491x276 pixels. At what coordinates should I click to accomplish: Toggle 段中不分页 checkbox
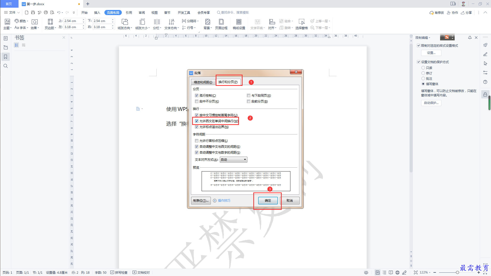pyautogui.click(x=197, y=101)
